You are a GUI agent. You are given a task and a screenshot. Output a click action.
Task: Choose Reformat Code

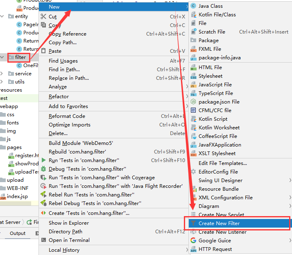pos(114,116)
